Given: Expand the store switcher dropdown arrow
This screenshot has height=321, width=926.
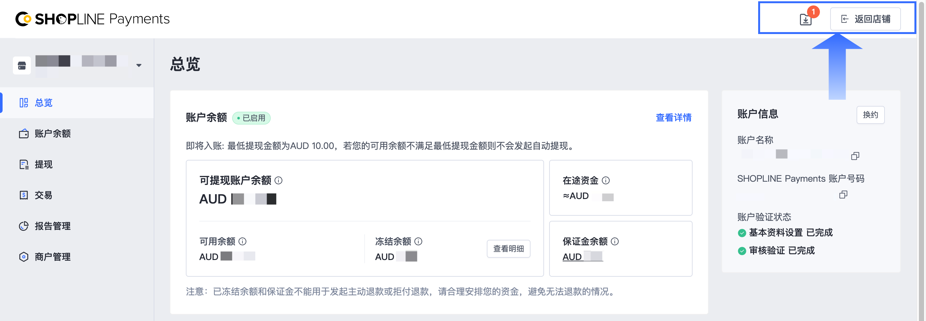Looking at the screenshot, I should 139,65.
